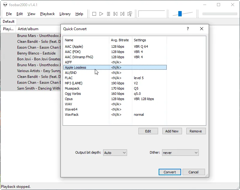
Task: Select the WAV preset
Action: (x=115, y=104)
